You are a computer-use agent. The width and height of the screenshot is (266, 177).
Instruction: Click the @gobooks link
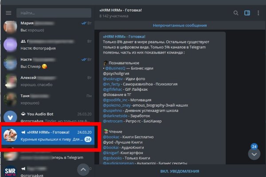(x=115, y=157)
